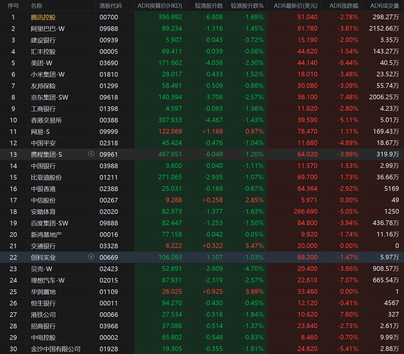404x354 pixels.
Task: Select the 百度集团-SW stock name
Action: (49, 223)
